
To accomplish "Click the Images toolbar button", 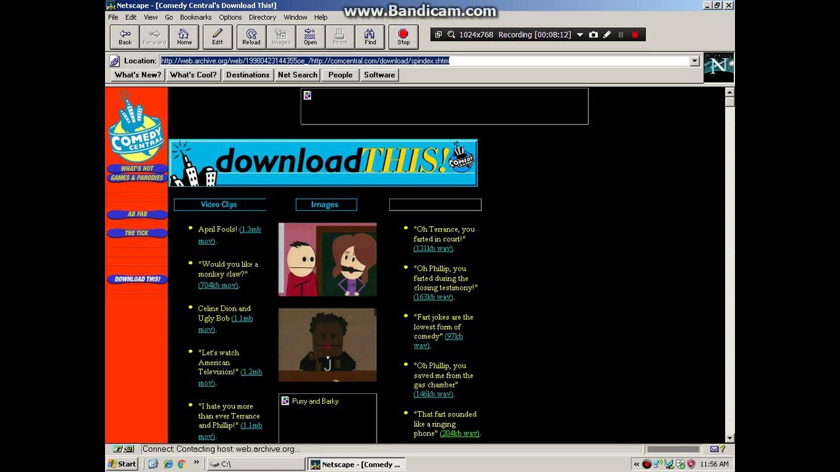I will tap(281, 37).
